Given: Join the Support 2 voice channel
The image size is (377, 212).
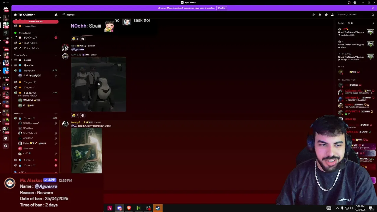Looking at the screenshot, I should [x=35, y=82].
